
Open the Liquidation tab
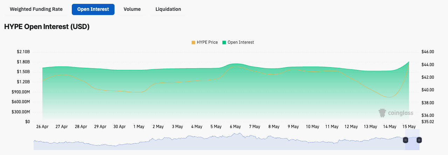[x=168, y=9]
